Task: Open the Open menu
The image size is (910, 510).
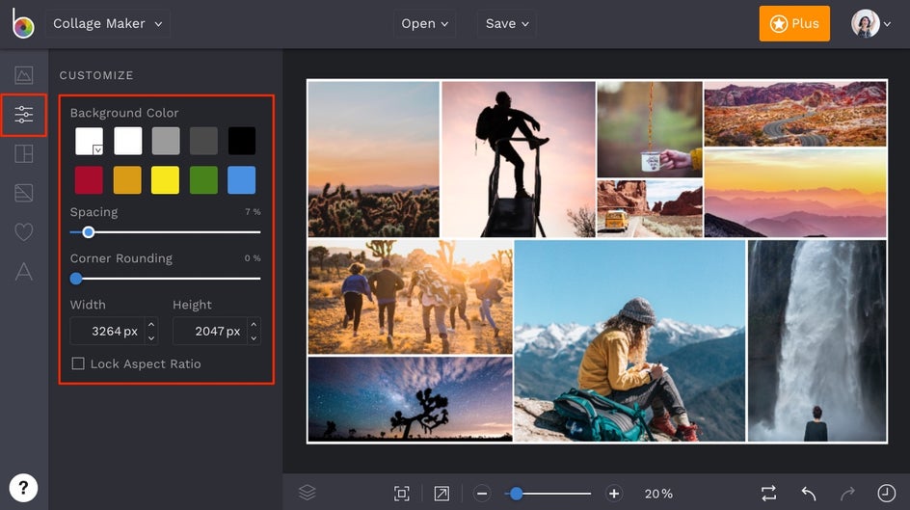Action: click(424, 23)
